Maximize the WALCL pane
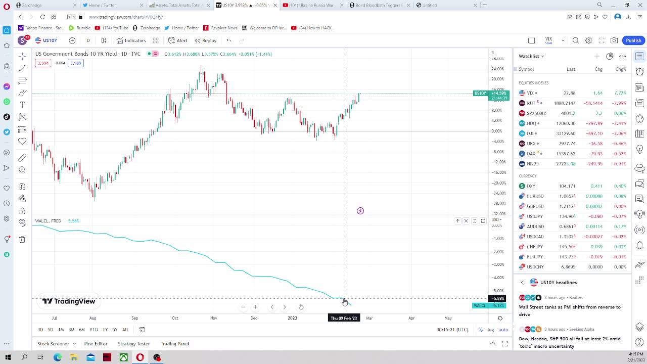647x364 pixels. pyautogui.click(x=483, y=221)
